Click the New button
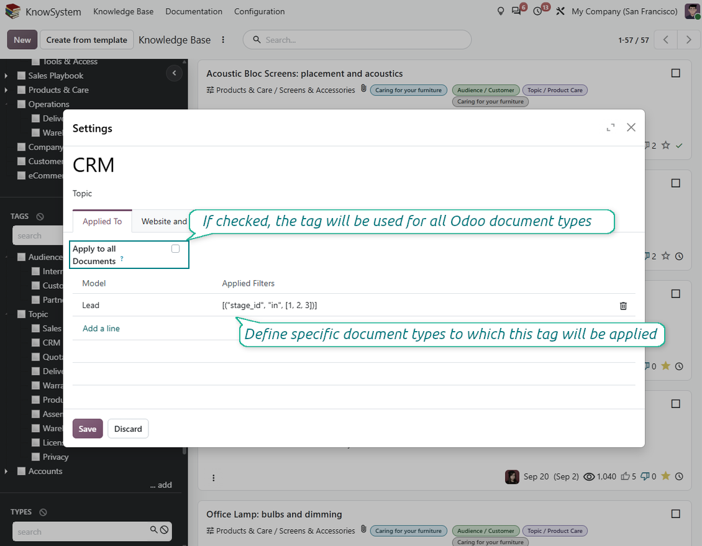This screenshot has width=702, height=546. point(22,40)
